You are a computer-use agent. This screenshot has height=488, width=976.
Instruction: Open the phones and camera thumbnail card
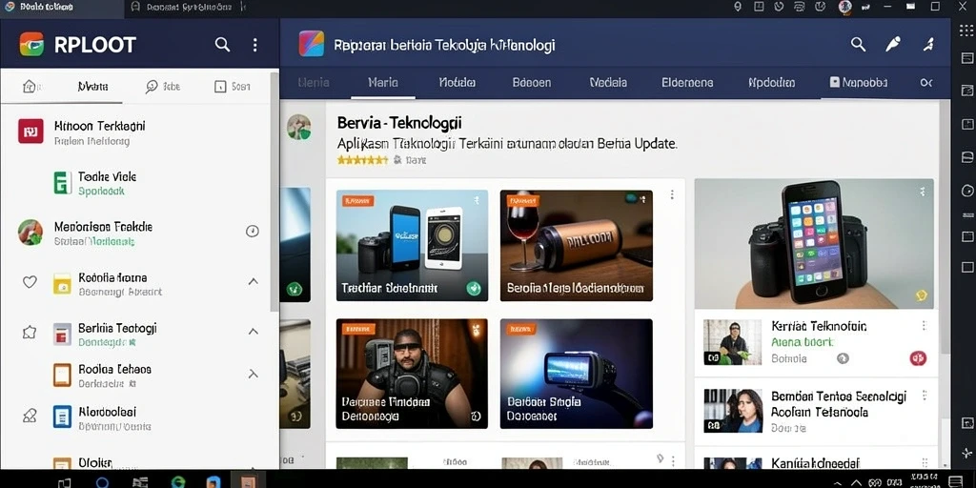(x=412, y=246)
